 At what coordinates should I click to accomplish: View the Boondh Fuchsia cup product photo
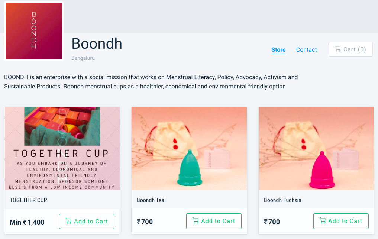pyautogui.click(x=316, y=149)
